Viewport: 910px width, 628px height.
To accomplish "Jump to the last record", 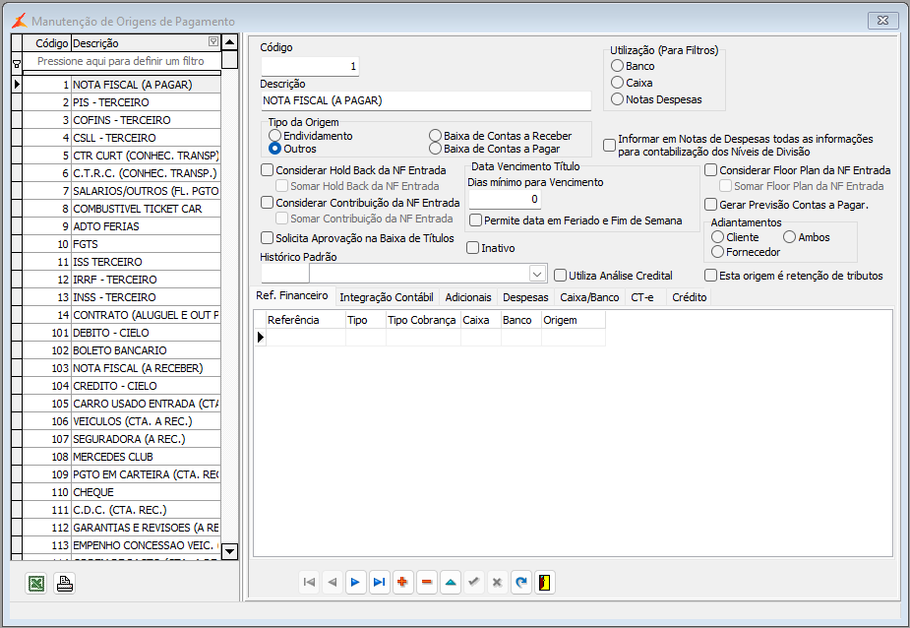I will [379, 582].
